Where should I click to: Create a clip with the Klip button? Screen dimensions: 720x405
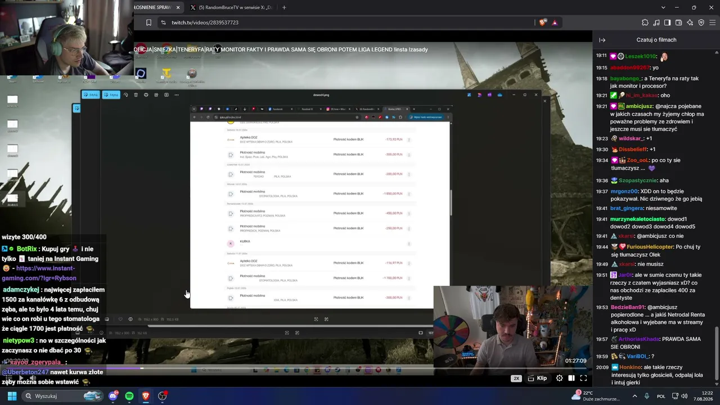538,379
